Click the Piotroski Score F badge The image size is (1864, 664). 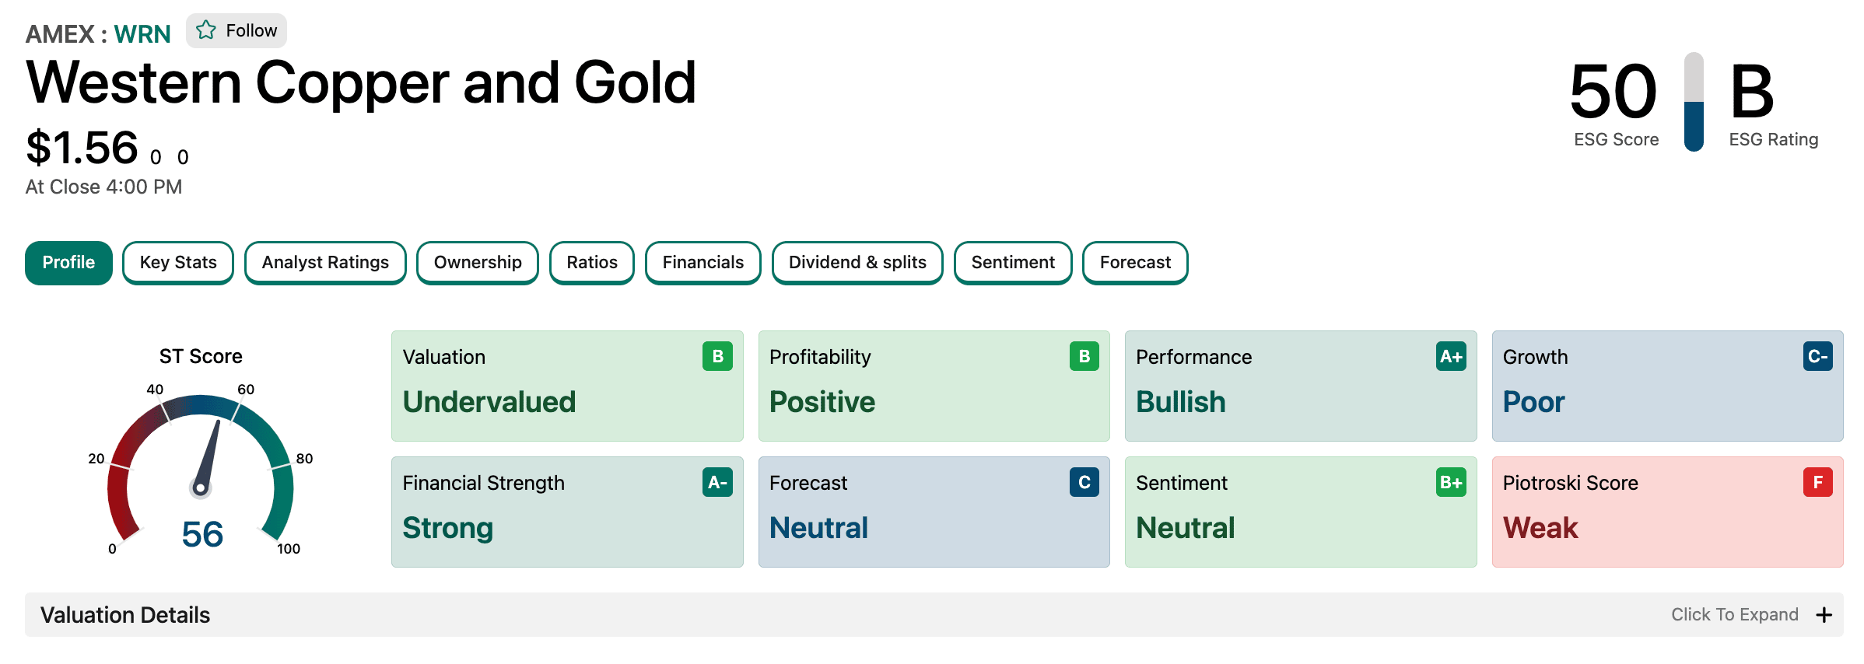pyautogui.click(x=1817, y=482)
